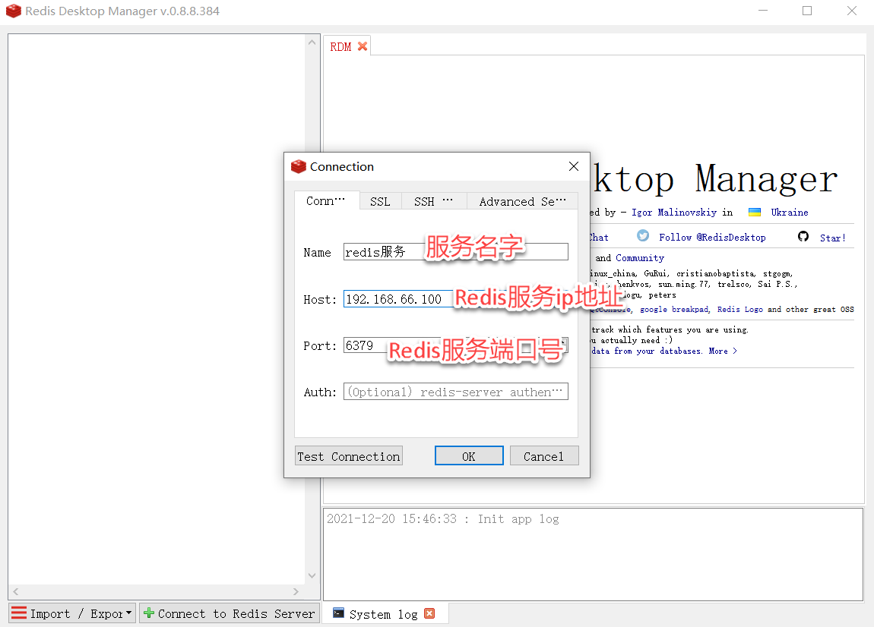The height and width of the screenshot is (627, 874).
Task: Click Connect to Redis Server button
Action: coord(229,613)
